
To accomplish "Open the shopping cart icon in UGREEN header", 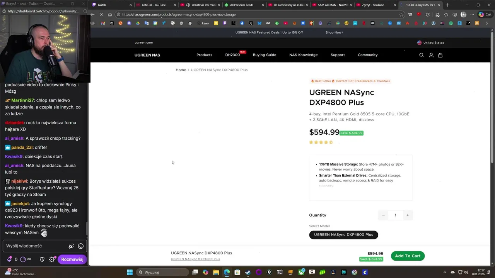I will coord(440,55).
